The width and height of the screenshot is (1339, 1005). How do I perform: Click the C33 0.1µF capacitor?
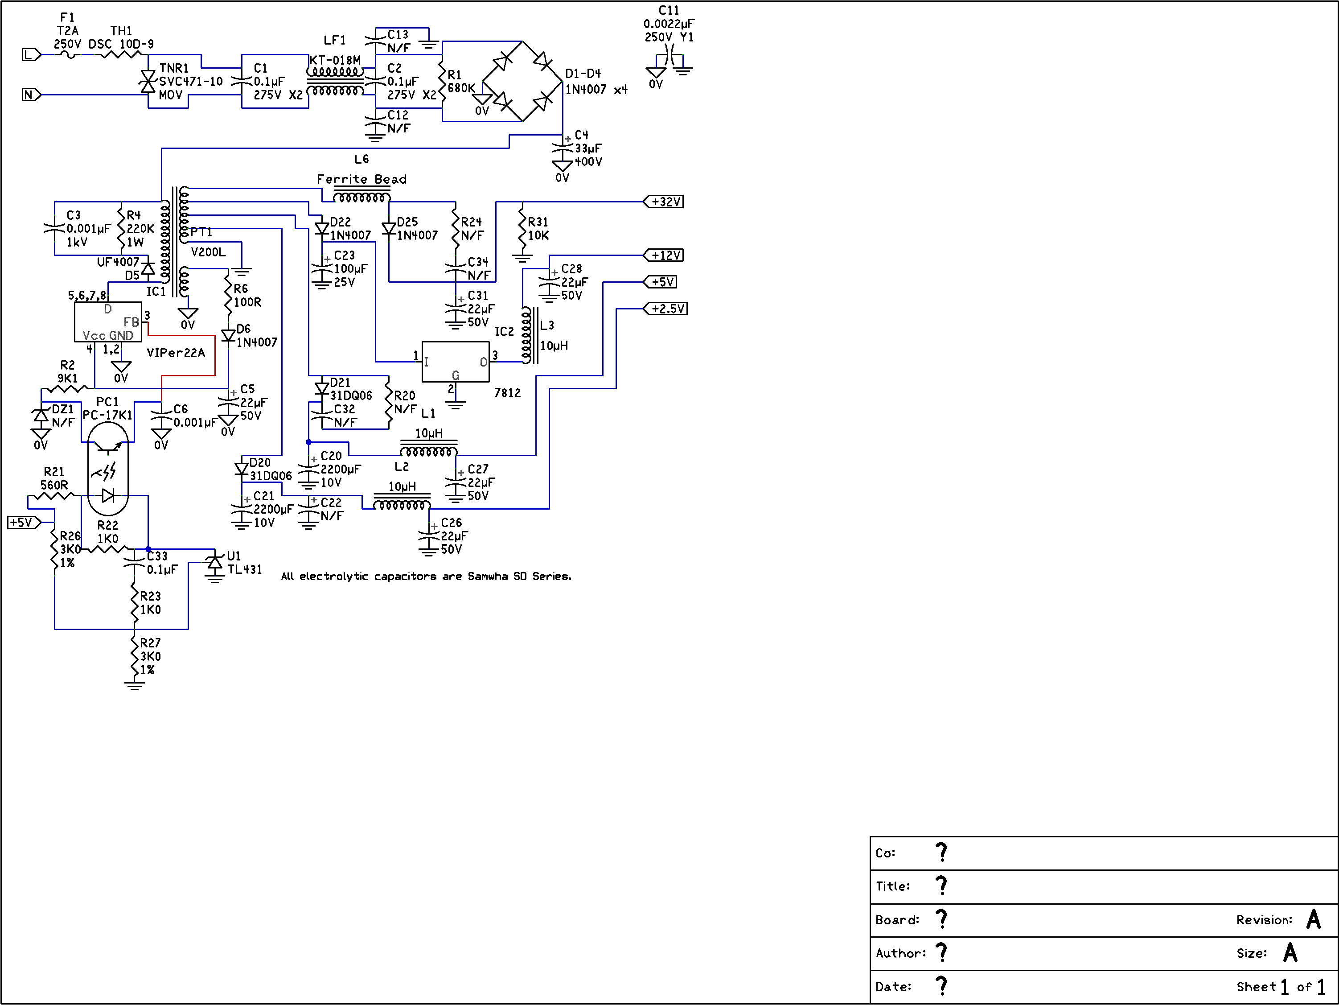click(x=134, y=563)
